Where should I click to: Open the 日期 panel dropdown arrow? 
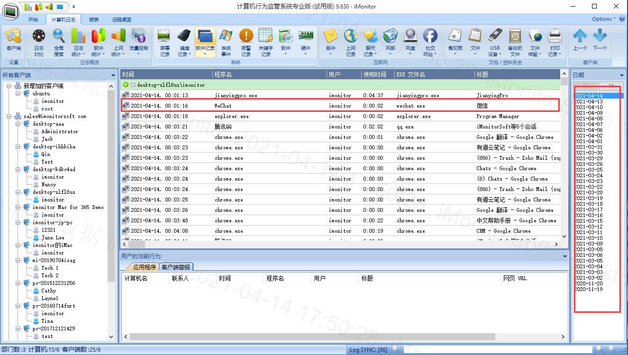tap(621, 75)
